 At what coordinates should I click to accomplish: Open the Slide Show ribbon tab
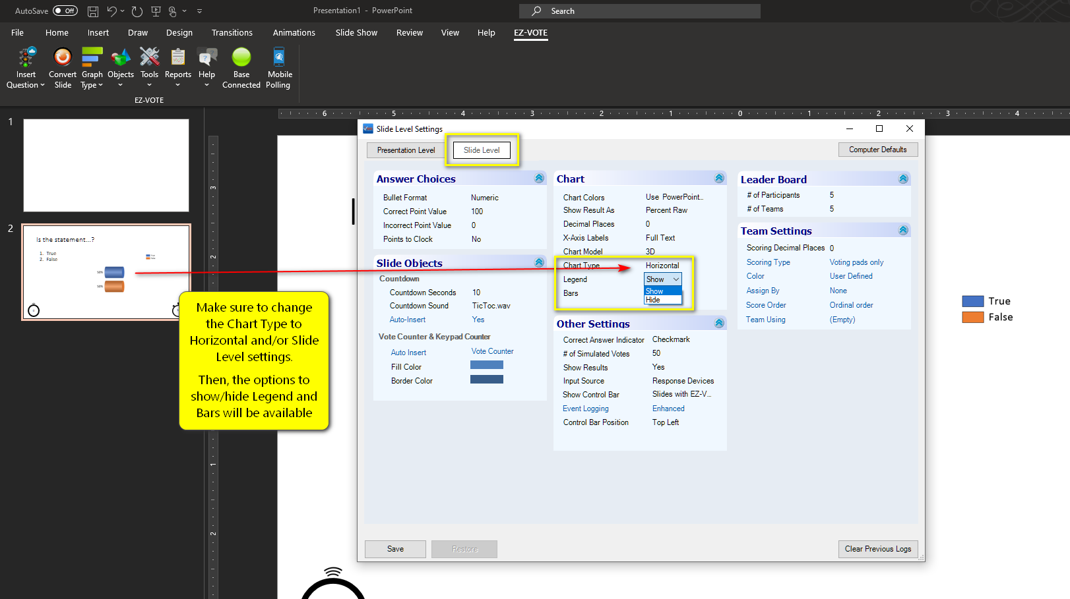[356, 32]
